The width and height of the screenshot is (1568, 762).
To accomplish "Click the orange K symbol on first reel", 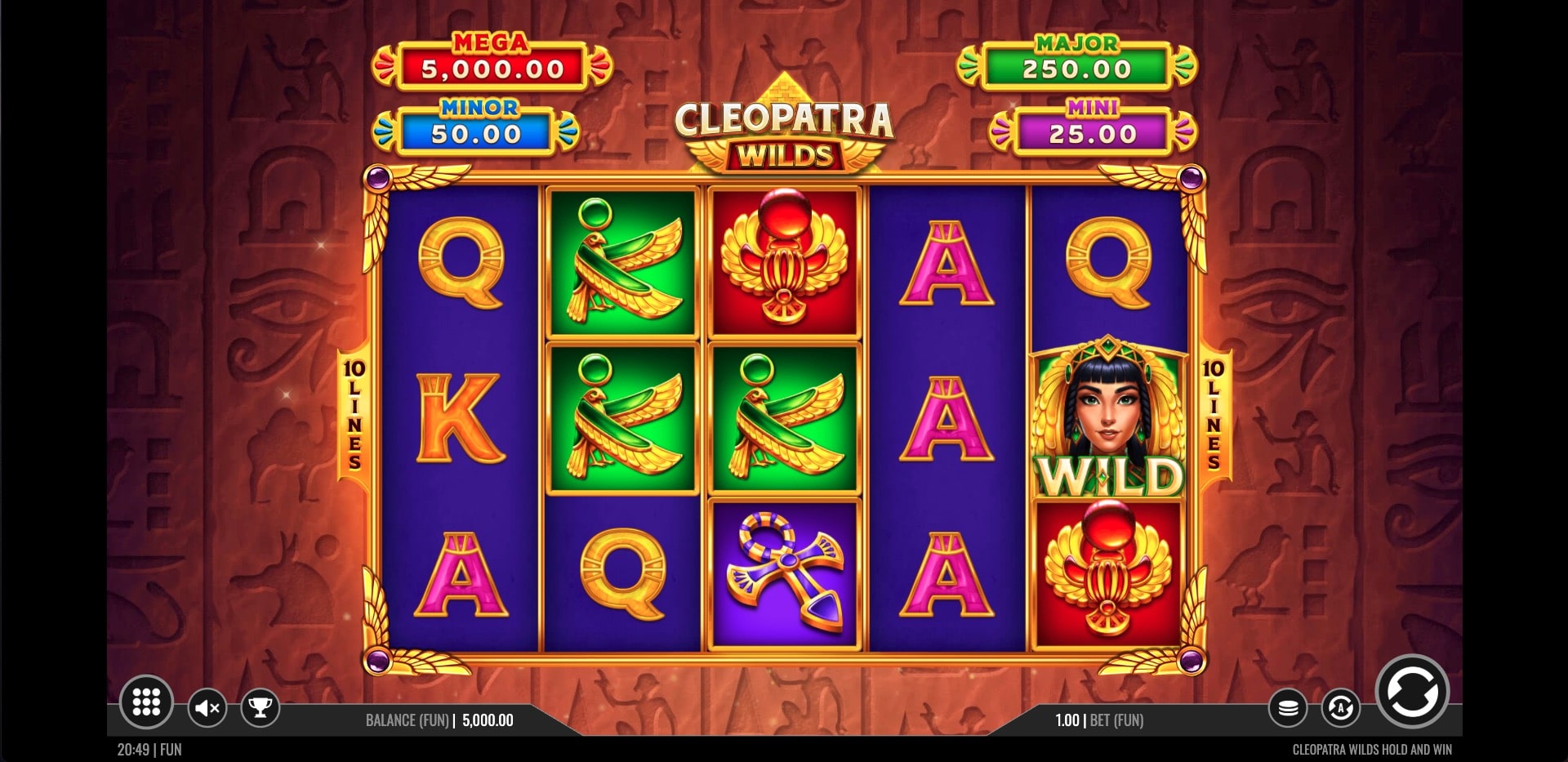I will click(x=461, y=418).
